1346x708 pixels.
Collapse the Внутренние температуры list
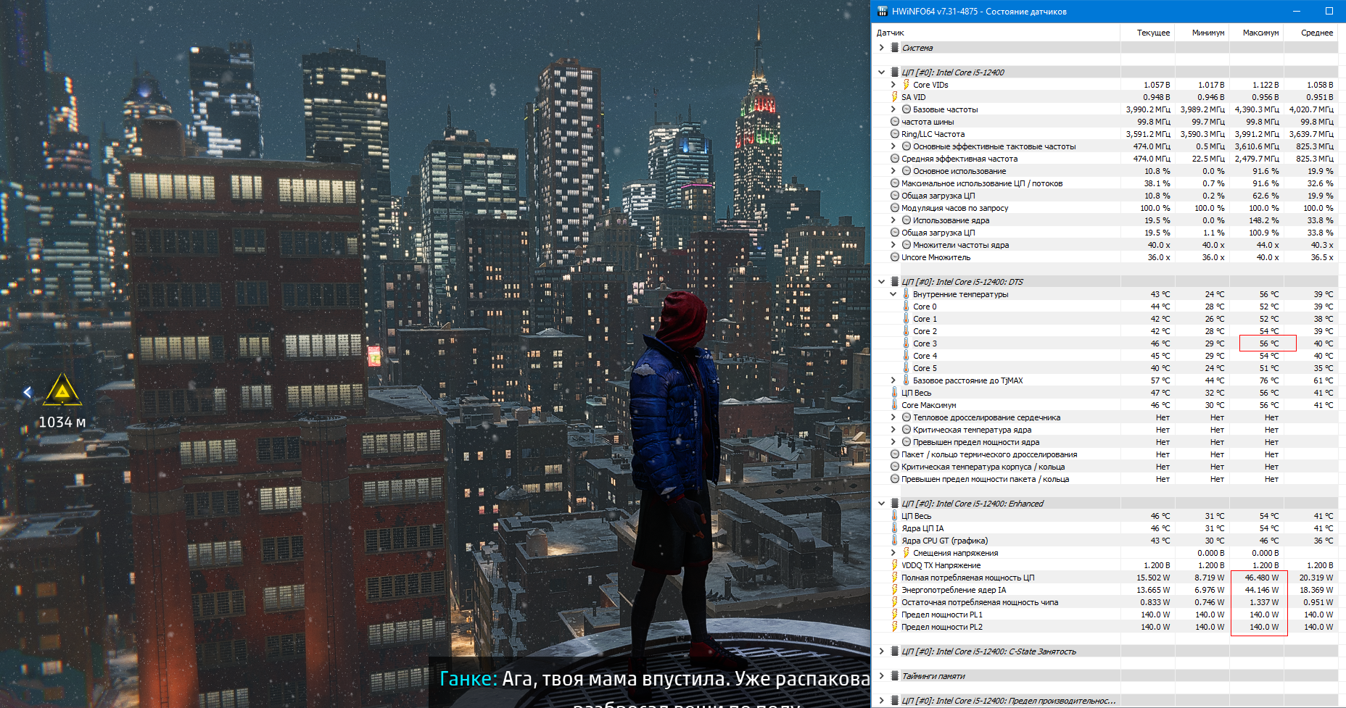pos(893,294)
